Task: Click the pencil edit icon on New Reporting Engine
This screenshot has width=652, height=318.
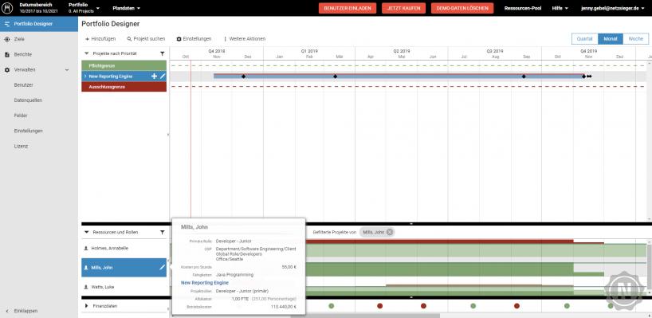Action: pyautogui.click(x=163, y=77)
